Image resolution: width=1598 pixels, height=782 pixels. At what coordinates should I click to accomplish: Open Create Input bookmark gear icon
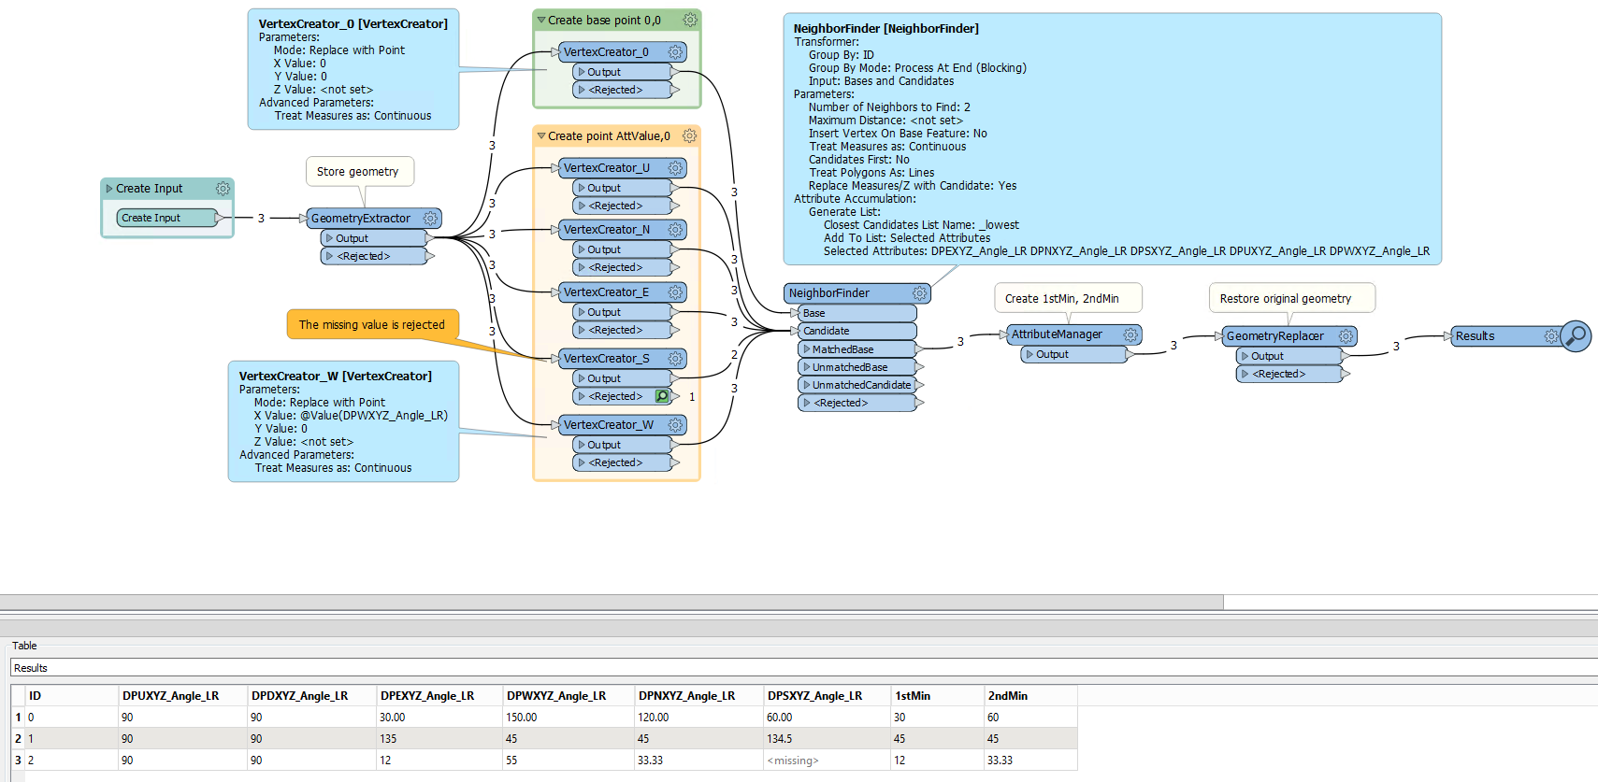[223, 189]
